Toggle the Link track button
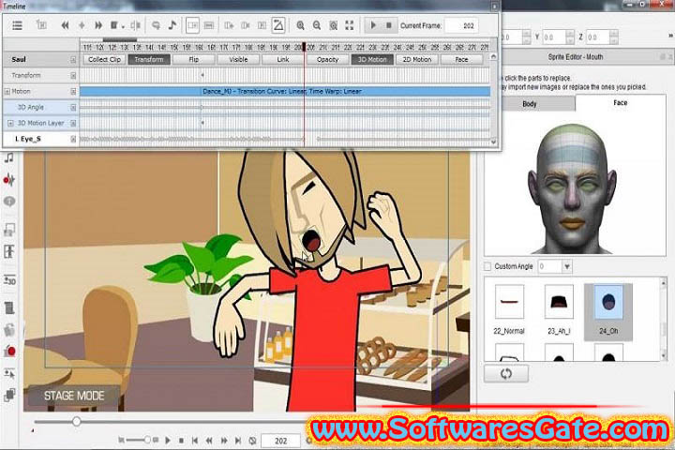The width and height of the screenshot is (675, 450). click(283, 59)
